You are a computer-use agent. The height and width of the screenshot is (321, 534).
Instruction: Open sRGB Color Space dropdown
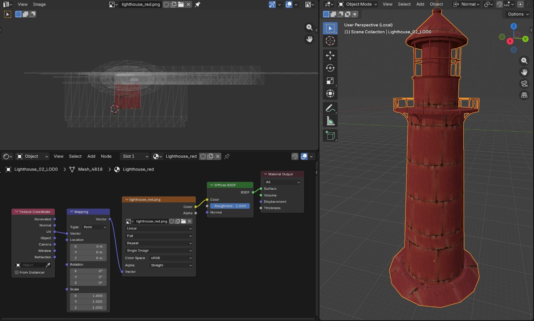click(171, 258)
